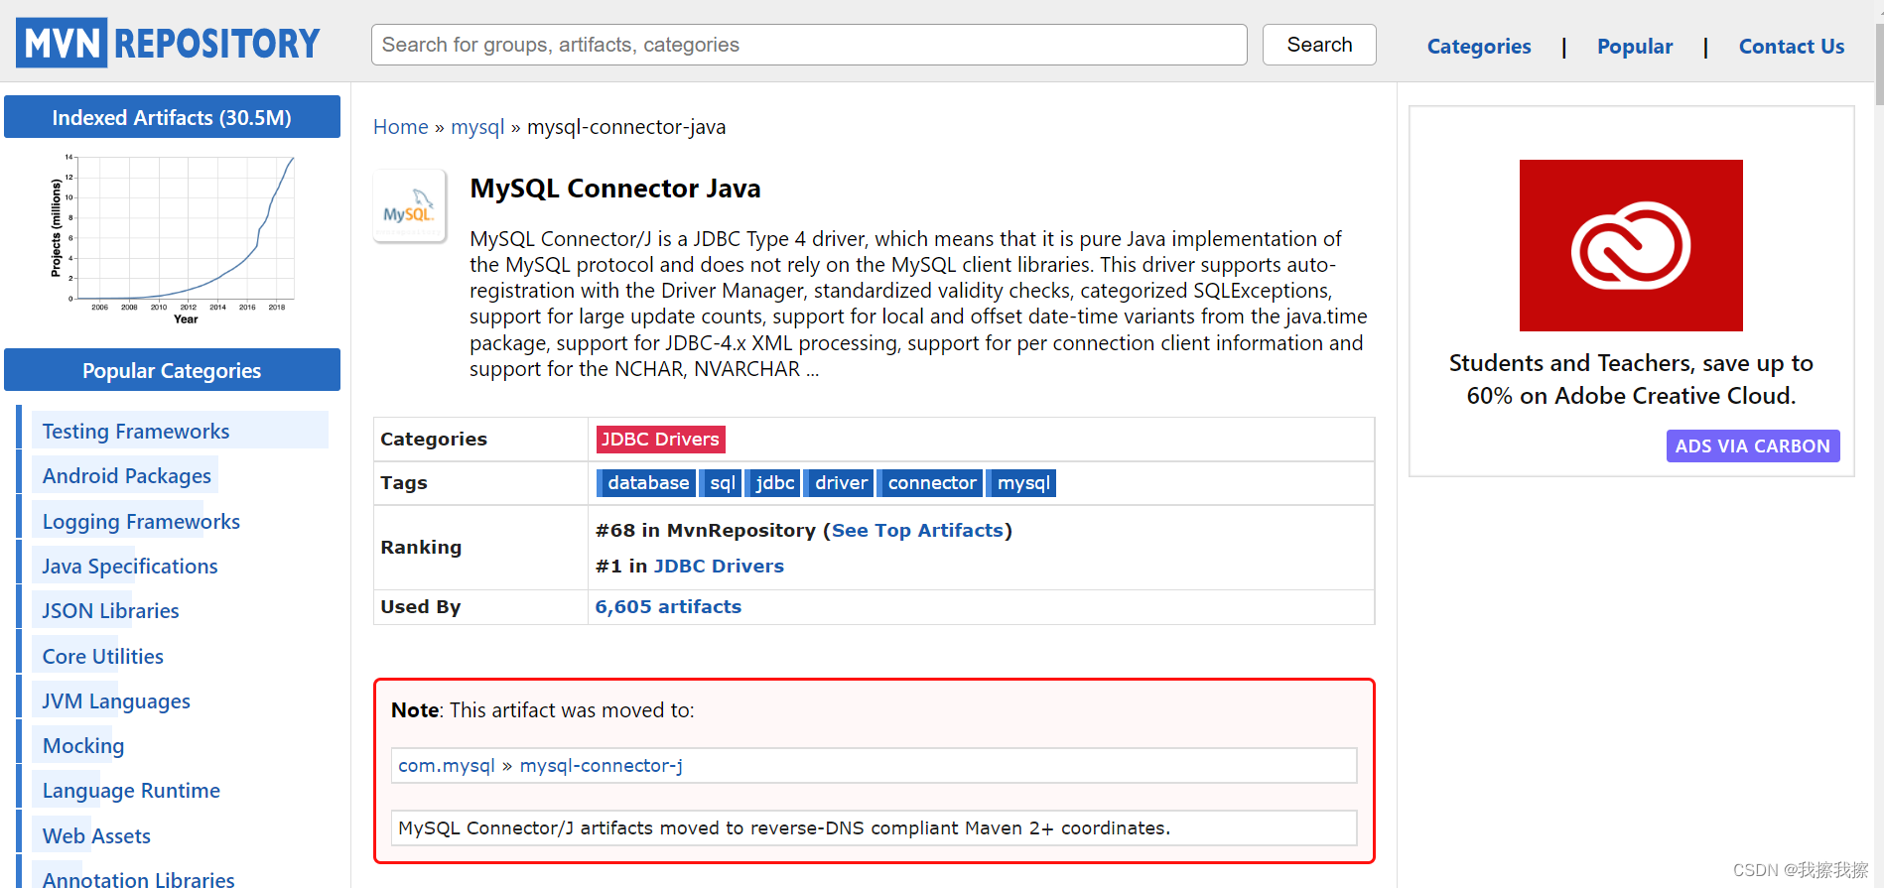Select the mysql tag
Image resolution: width=1884 pixels, height=888 pixels.
(x=1023, y=483)
